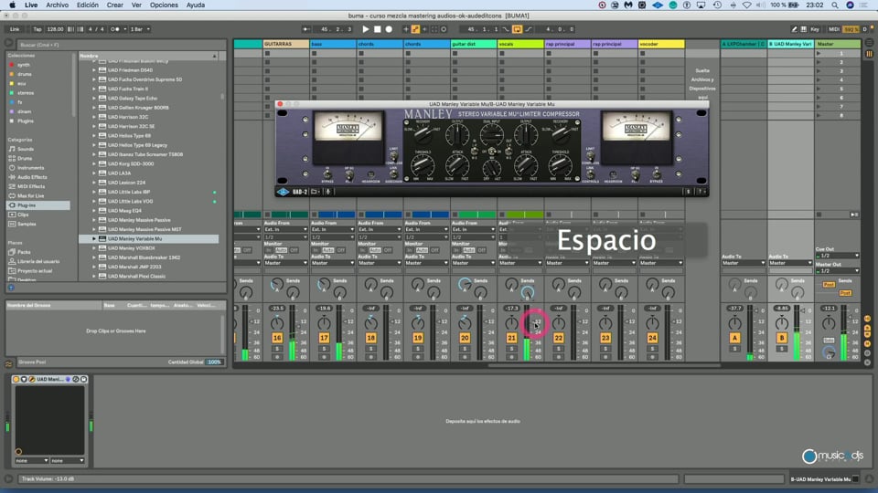Click the MIDI map mode button
This screenshot has height=493, width=878.
[834, 29]
